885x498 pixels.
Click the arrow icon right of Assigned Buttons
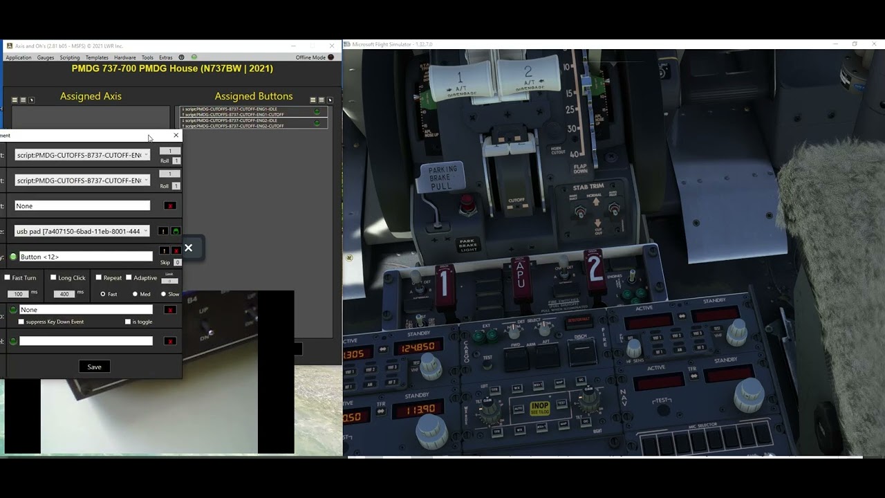(330, 100)
